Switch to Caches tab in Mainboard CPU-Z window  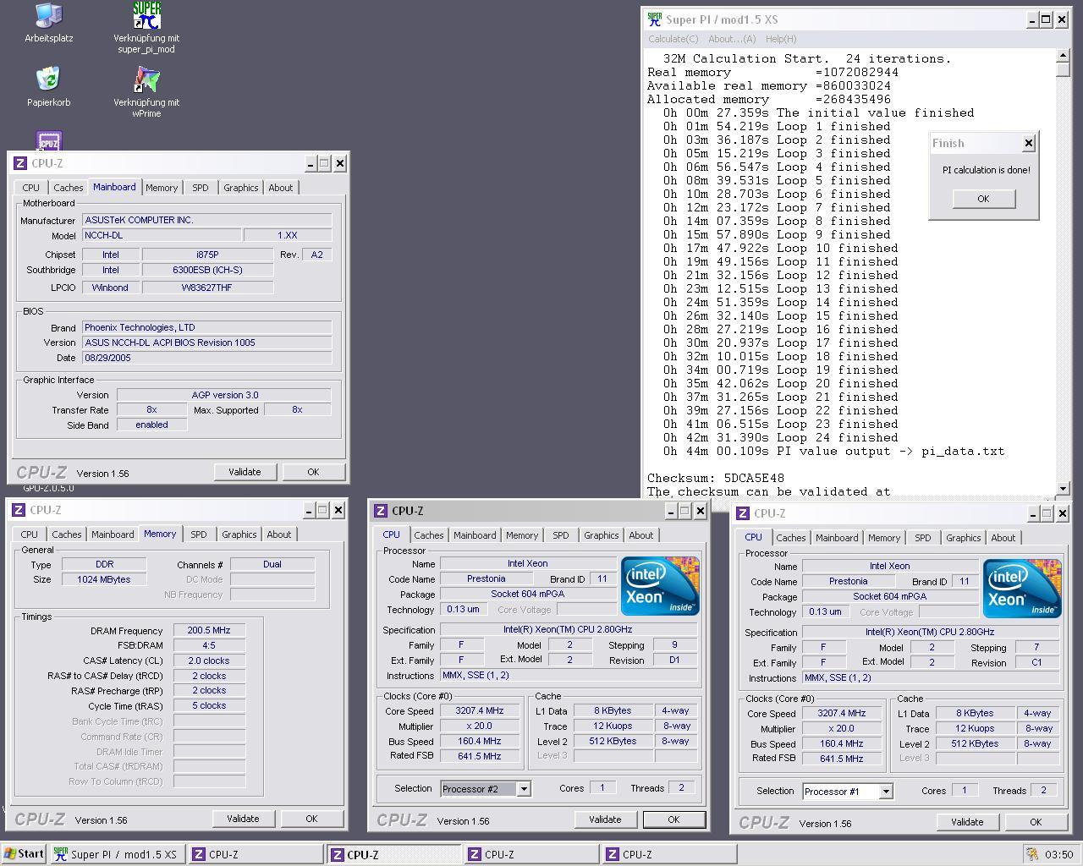68,188
